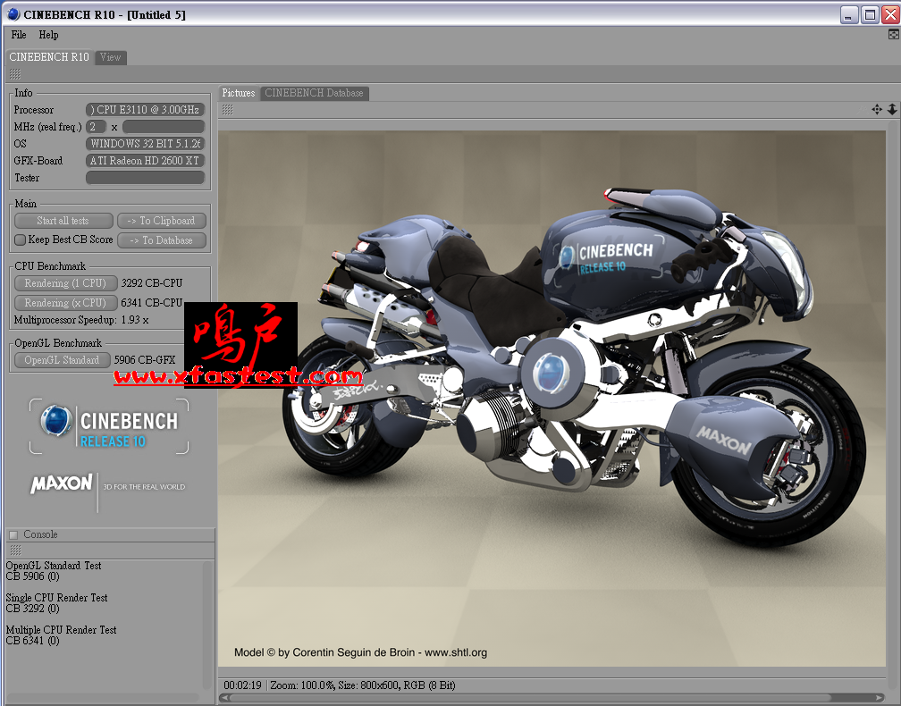Image resolution: width=901 pixels, height=706 pixels.
Task: Switch to the View tab
Action: point(111,57)
